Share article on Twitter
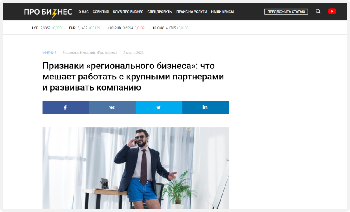Screen dimensions: 350x212 [159, 107]
